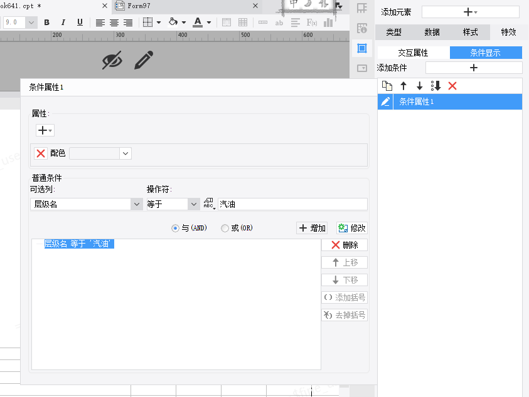Click the second sidebar table settings icon
The width and height of the screenshot is (529, 397).
(362, 28)
